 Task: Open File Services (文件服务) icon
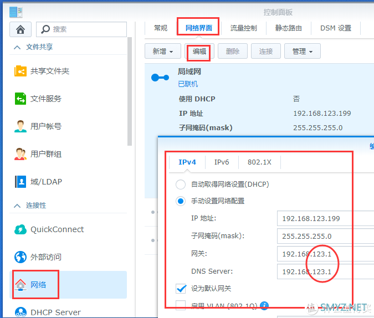[x=21, y=99]
